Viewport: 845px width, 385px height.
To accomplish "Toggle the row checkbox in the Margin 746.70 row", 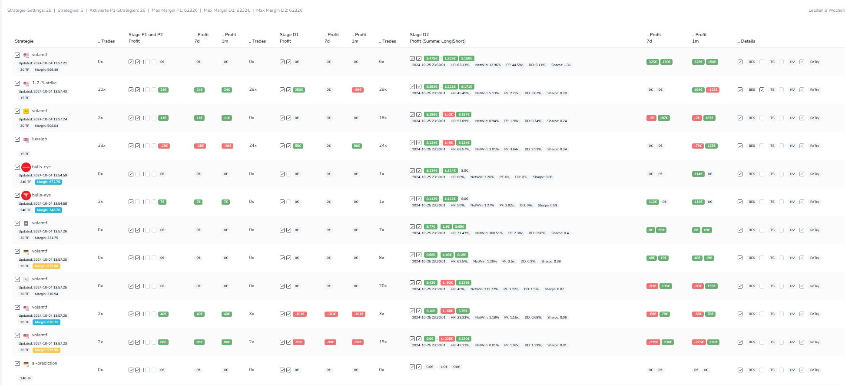I will (x=17, y=196).
